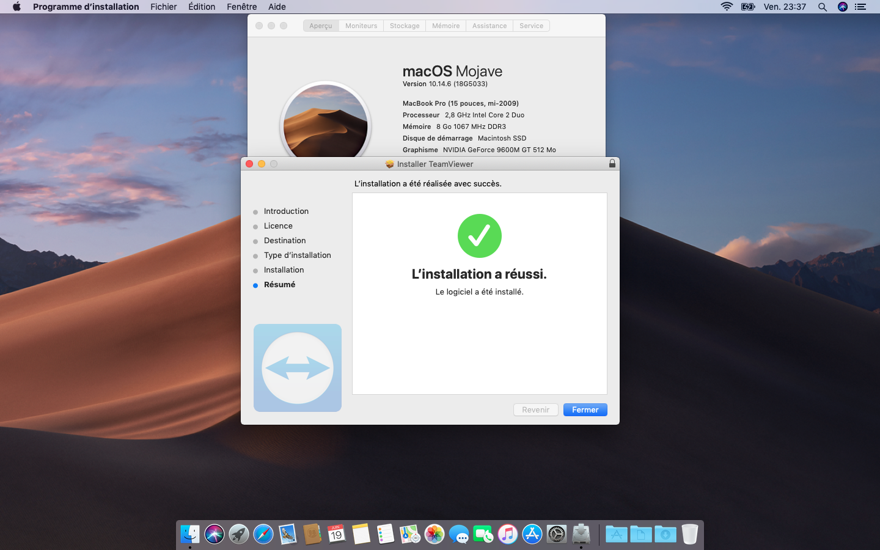Click the Type d'installation step
Image resolution: width=880 pixels, height=550 pixels.
[298, 255]
